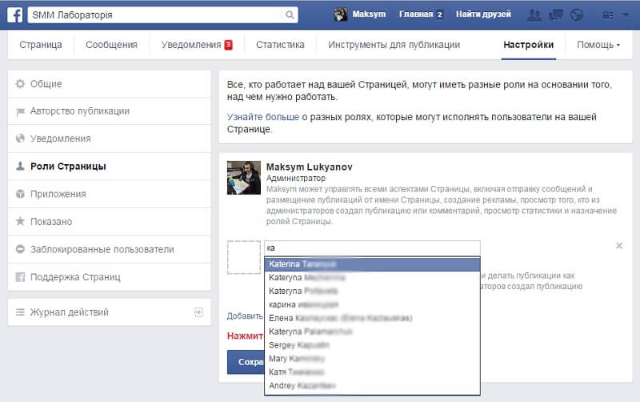The width and height of the screenshot is (640, 402).
Task: Click the Найти друзей link
Action: click(482, 14)
